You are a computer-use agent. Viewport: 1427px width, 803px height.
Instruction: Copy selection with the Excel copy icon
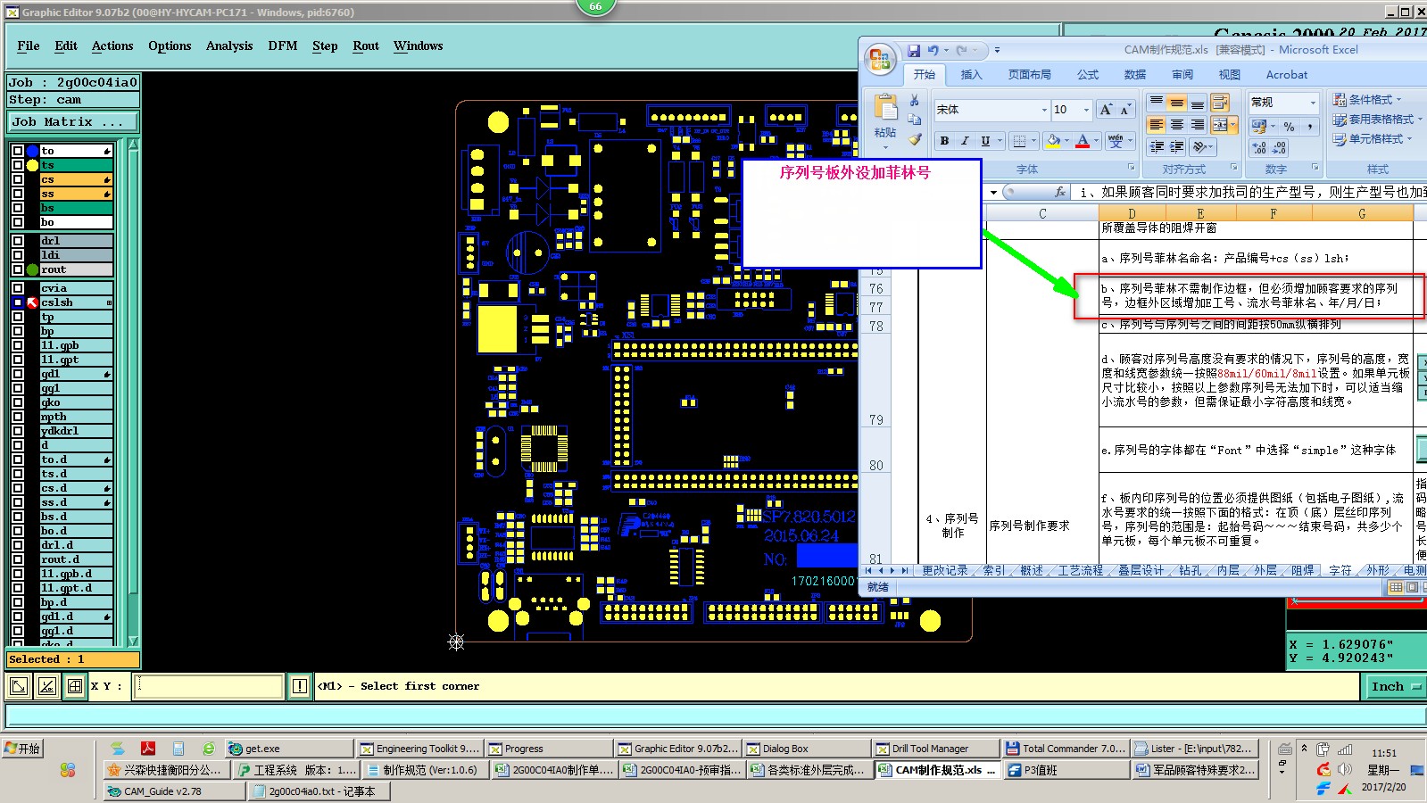point(915,120)
